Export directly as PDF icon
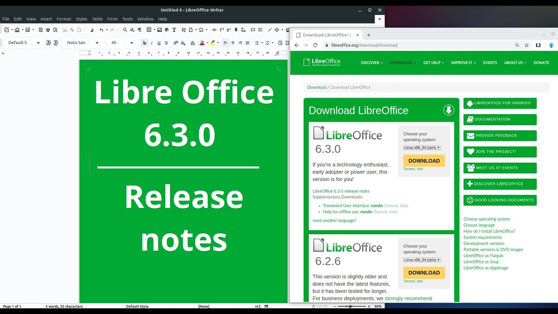Screen dimensions: 558x314 [41, 30]
